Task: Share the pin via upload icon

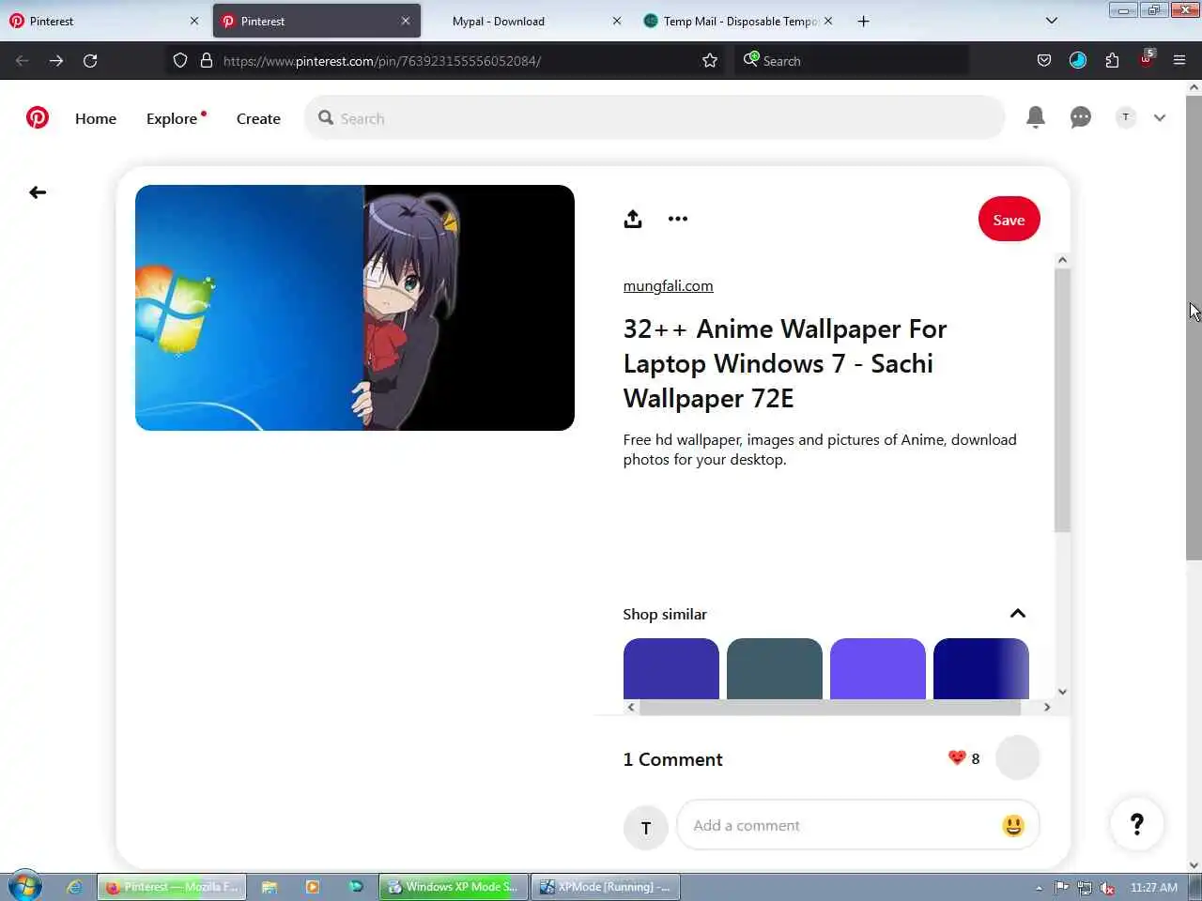Action: [633, 219]
